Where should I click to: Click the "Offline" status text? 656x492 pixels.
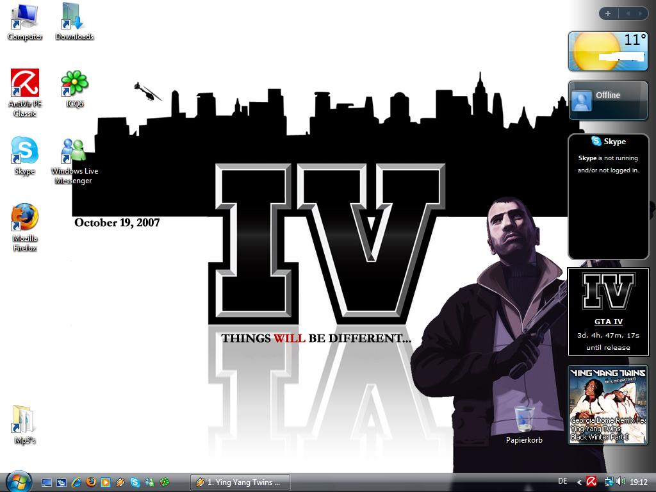point(608,95)
